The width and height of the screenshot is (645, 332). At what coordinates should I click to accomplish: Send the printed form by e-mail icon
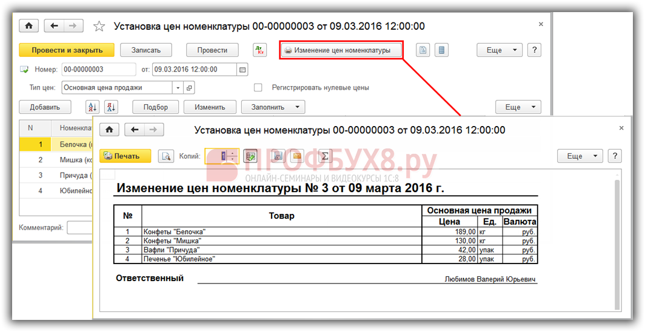[x=296, y=156]
